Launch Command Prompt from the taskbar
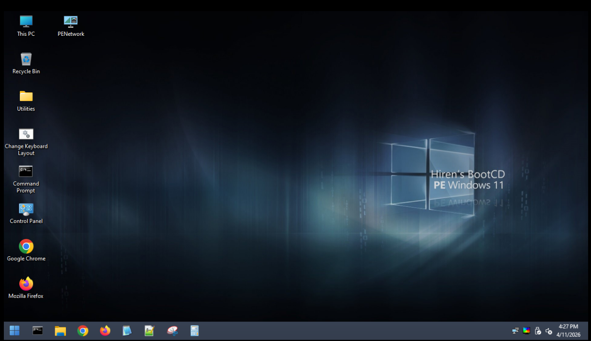The height and width of the screenshot is (341, 591). point(38,331)
